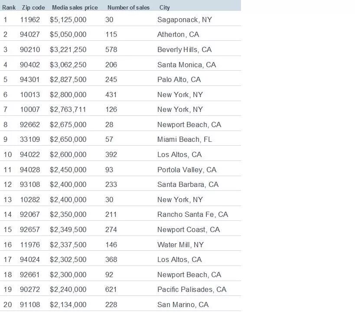This screenshot has height=324, width=355.
Task: Click the Rank column header
Action: (9, 7)
